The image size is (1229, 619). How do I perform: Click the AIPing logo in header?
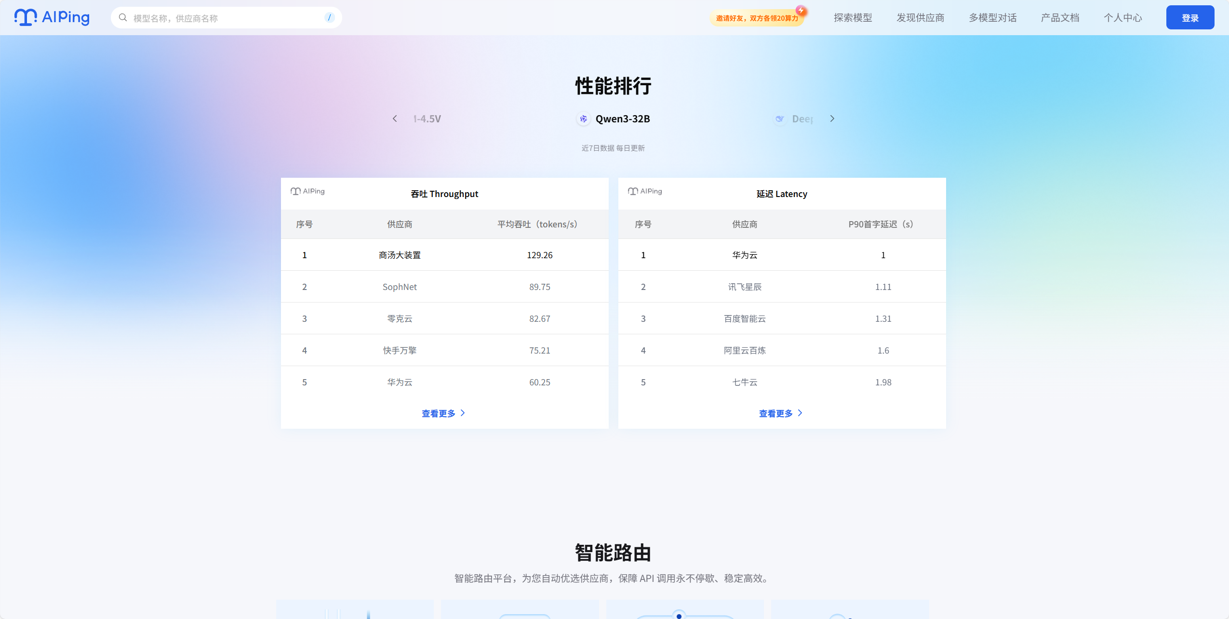click(x=52, y=17)
